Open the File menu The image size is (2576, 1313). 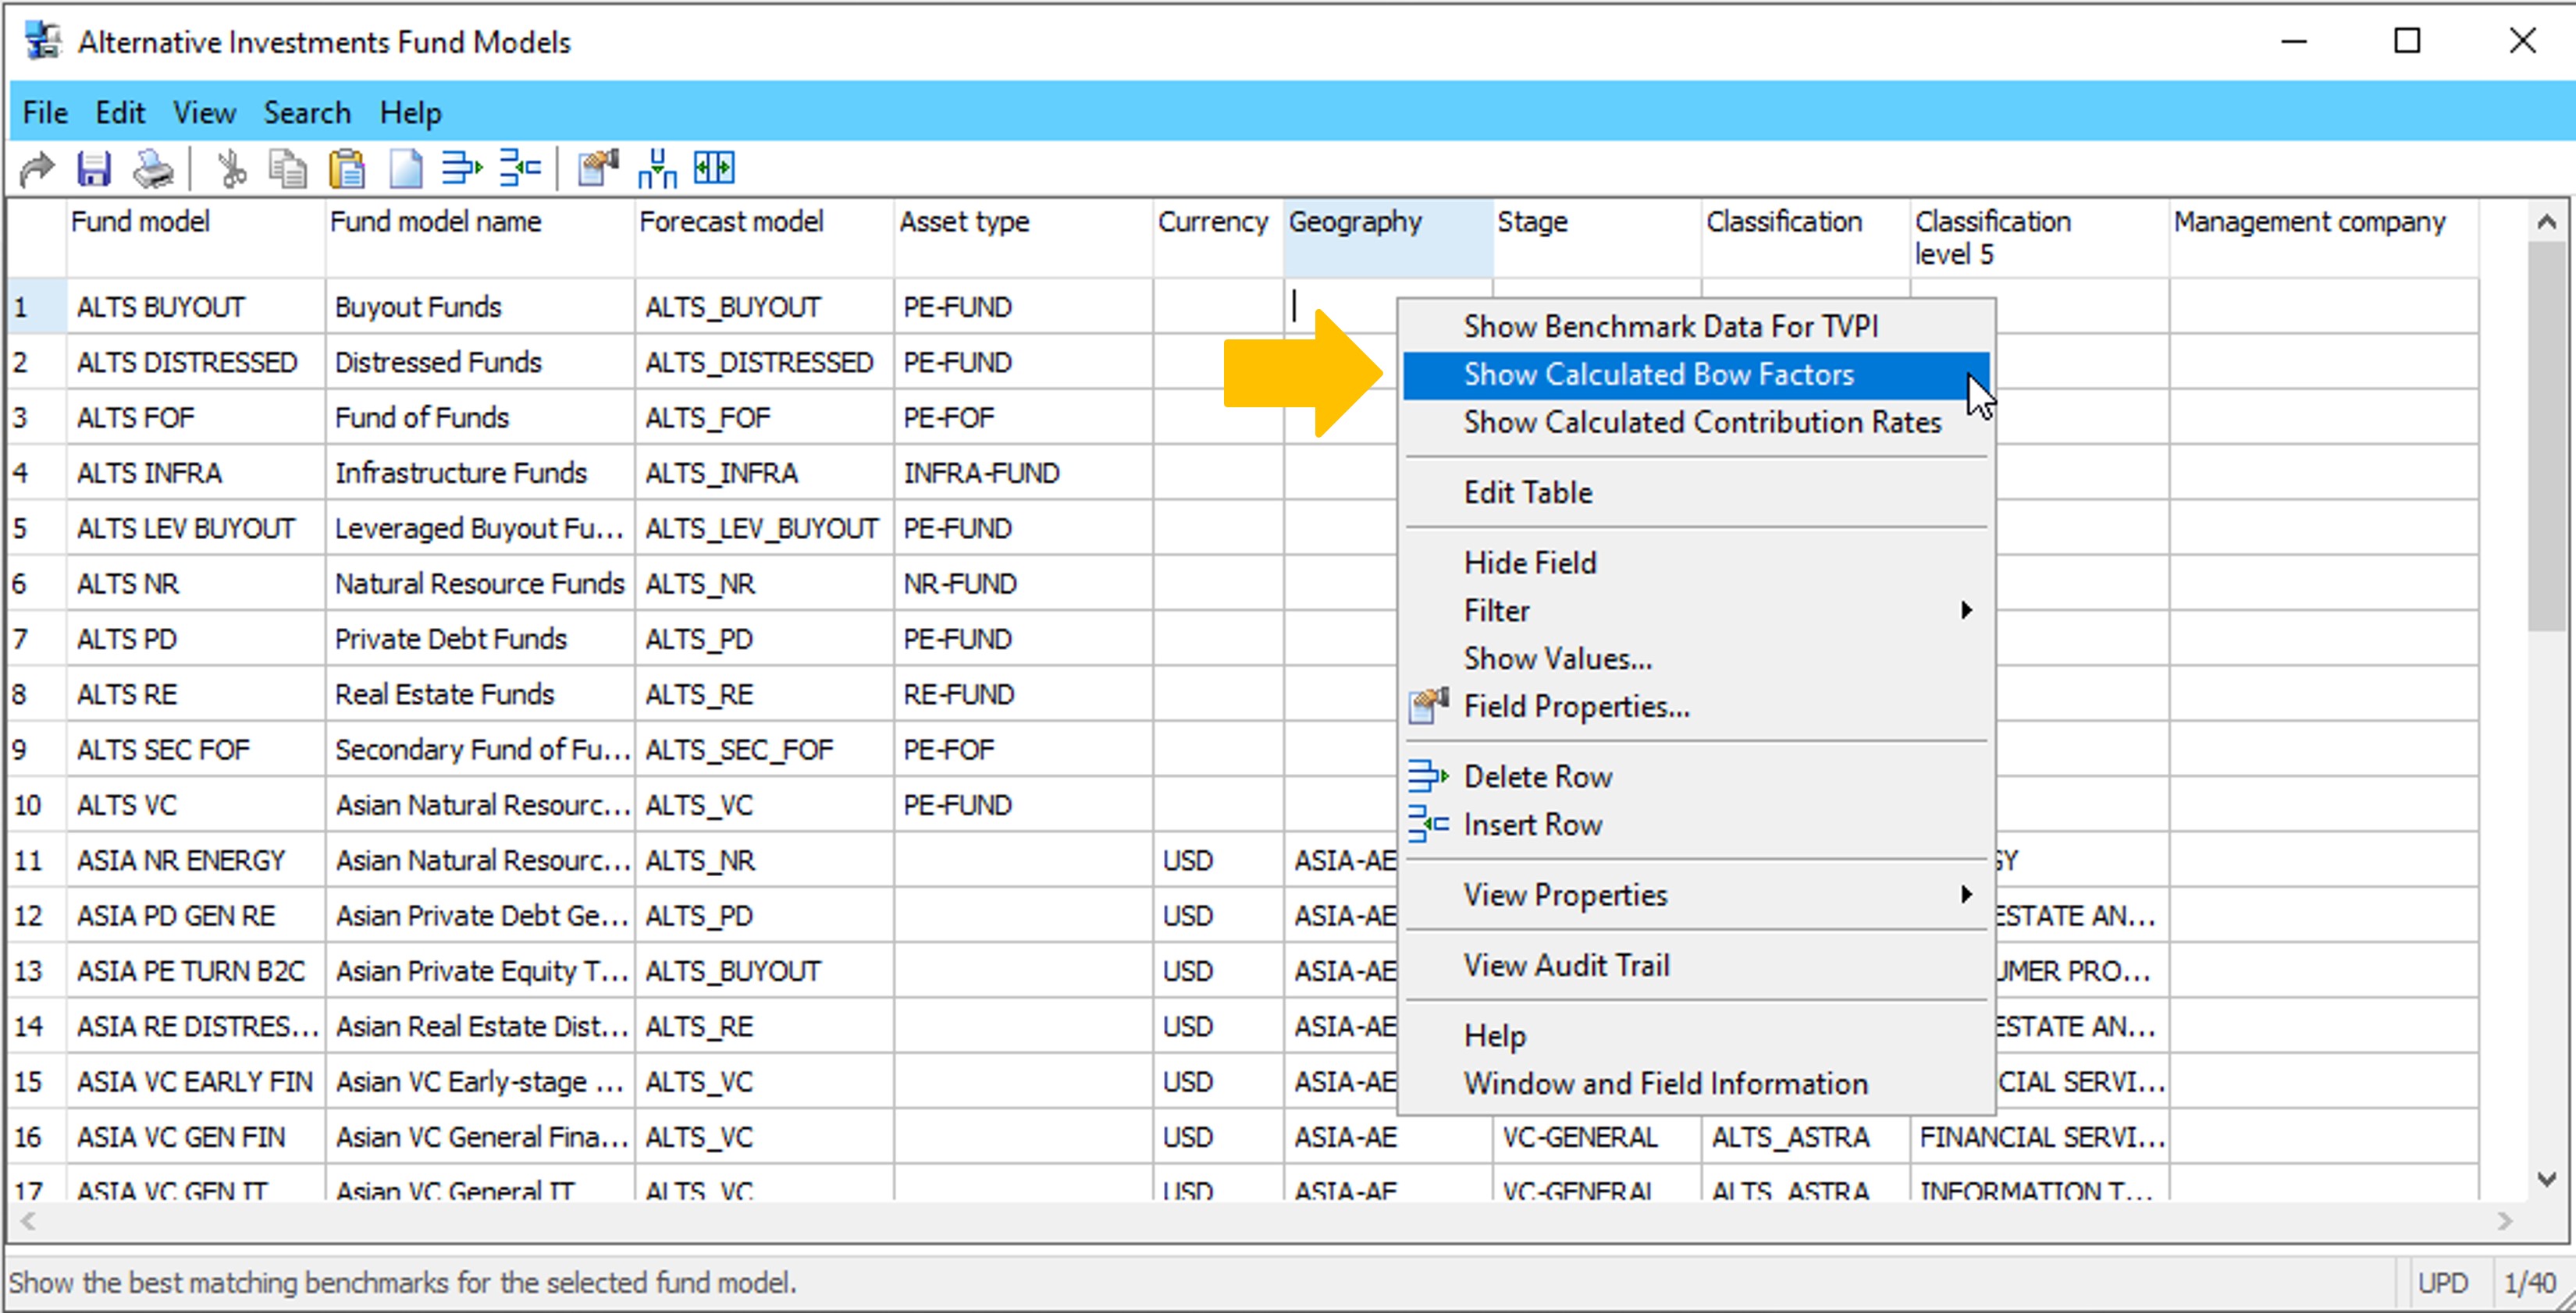(45, 113)
